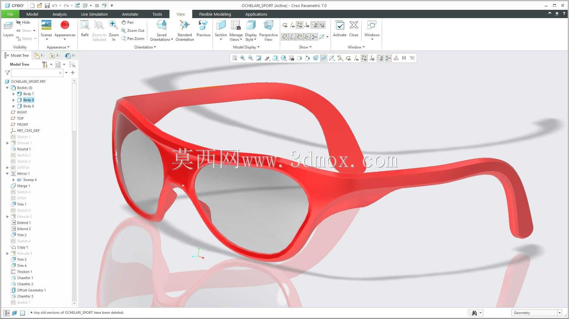This screenshot has height=319, width=569.
Task: Switch to the Analysis ribbon tab
Action: coord(59,14)
